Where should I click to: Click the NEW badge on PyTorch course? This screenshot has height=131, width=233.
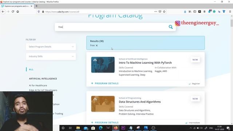(x=195, y=60)
